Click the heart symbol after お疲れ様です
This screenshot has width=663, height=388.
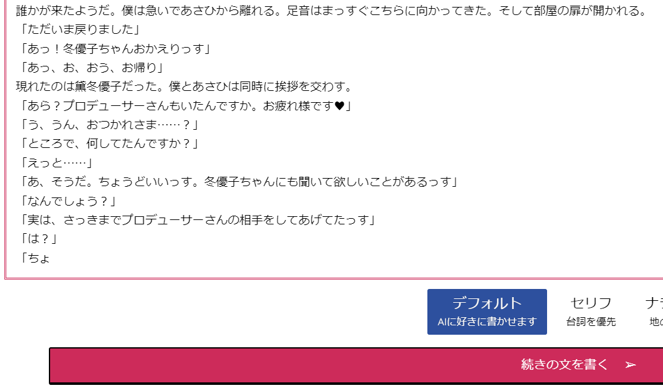(340, 106)
